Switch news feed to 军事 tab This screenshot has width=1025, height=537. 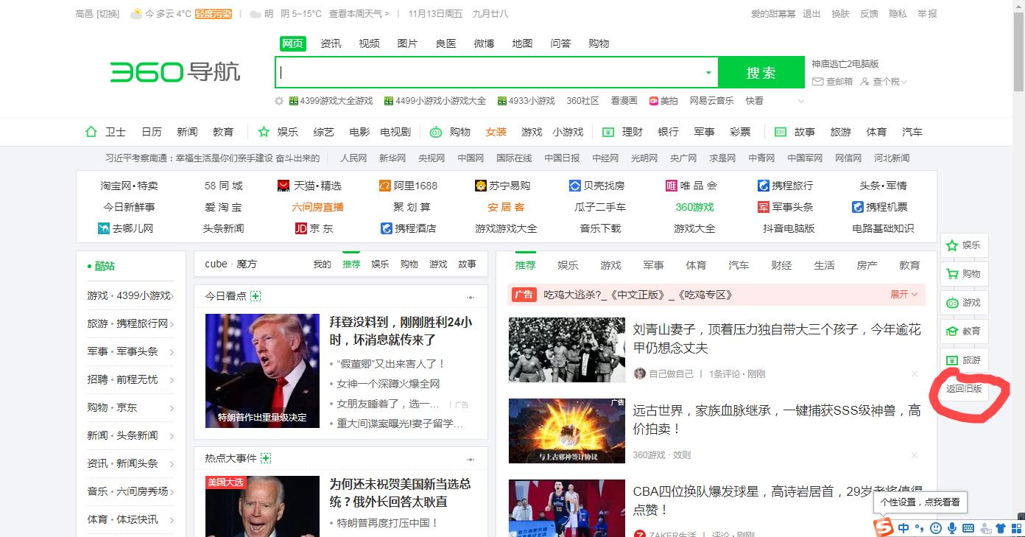653,265
